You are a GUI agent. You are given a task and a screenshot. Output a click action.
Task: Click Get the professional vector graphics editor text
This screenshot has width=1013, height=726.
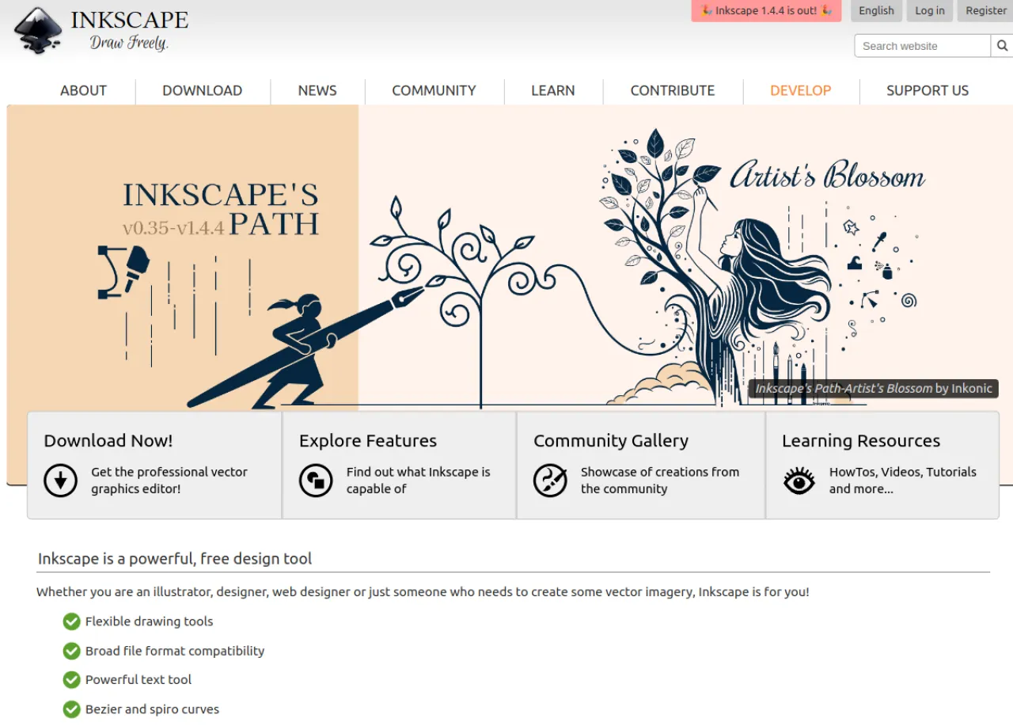point(169,481)
